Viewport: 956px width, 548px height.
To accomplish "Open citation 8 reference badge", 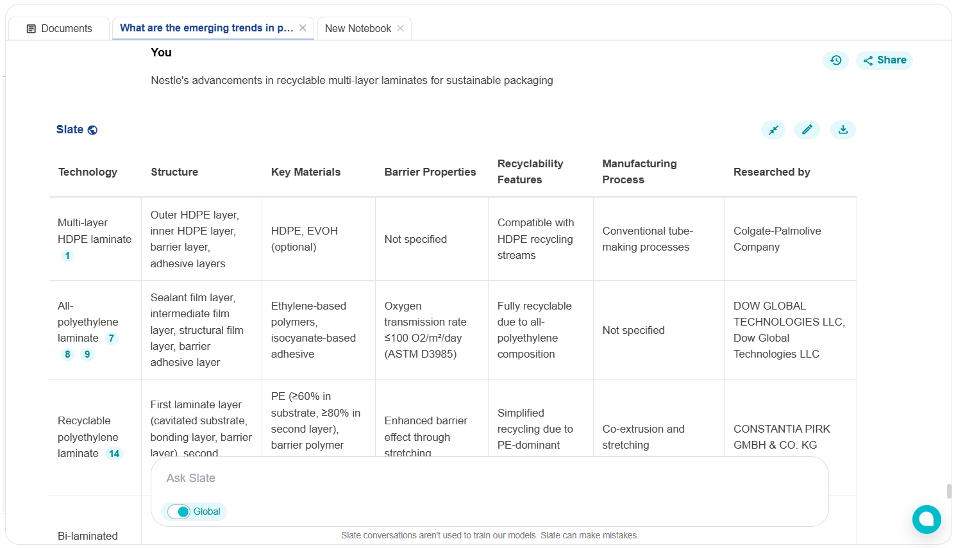I will pyautogui.click(x=67, y=354).
